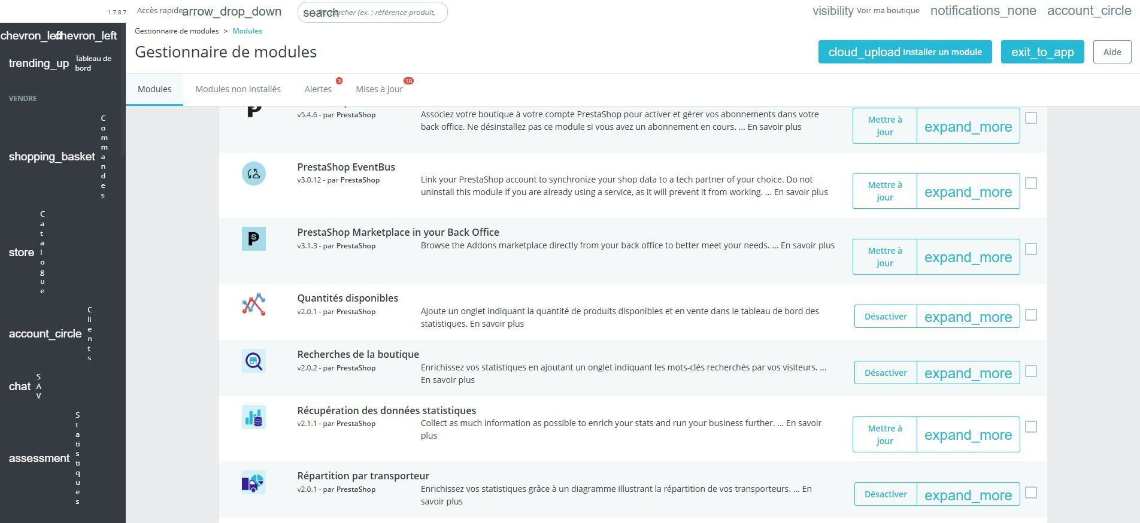Click Répartition par transporteur module icon

[x=254, y=482]
